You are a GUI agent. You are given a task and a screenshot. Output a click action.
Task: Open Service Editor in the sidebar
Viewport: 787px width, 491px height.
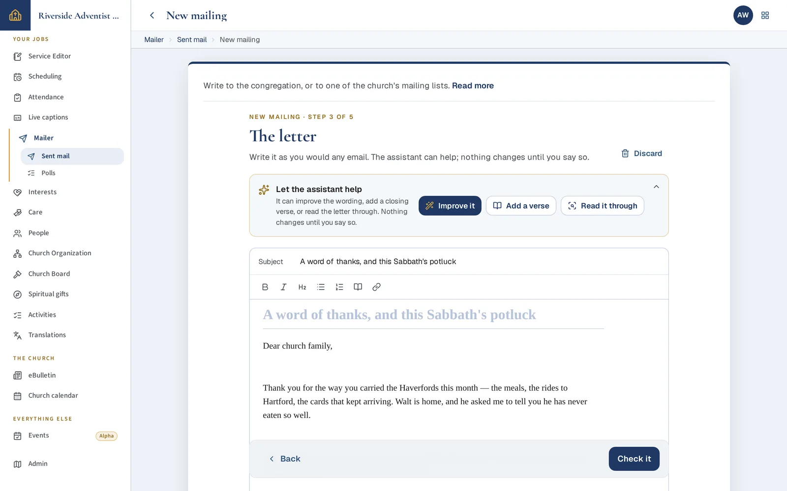66,56
